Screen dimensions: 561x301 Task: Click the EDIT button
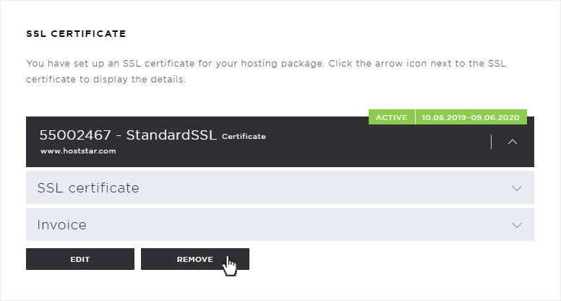point(80,259)
